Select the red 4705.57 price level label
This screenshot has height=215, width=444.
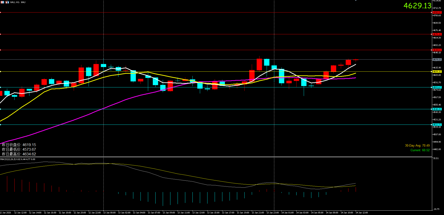pyautogui.click(x=437, y=12)
